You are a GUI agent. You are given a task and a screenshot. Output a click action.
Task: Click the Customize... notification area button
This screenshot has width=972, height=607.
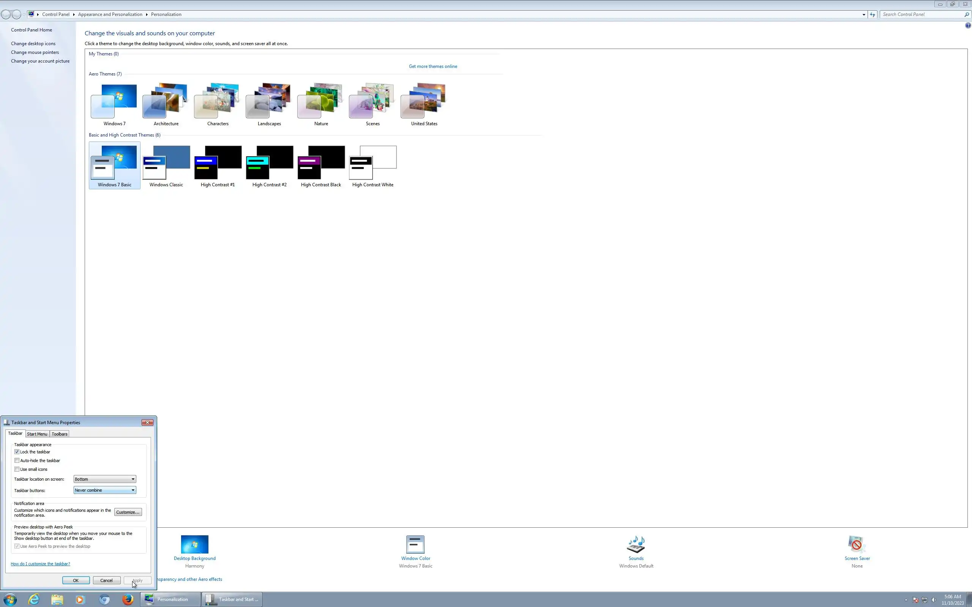point(128,512)
